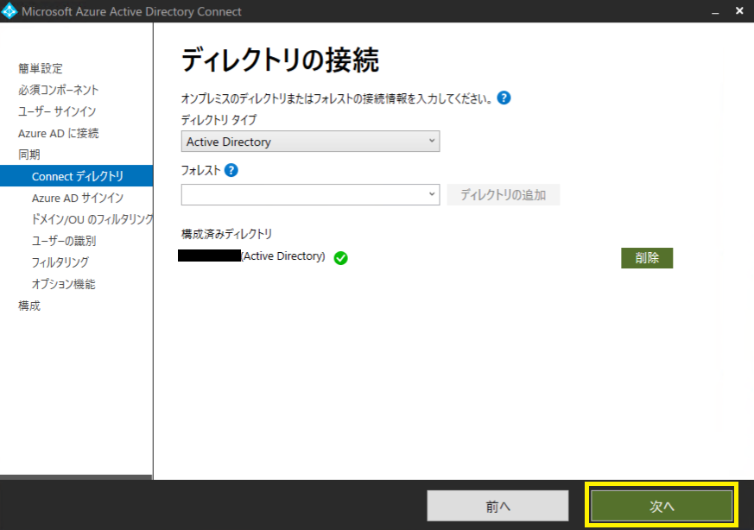Select 同期 sidebar section
This screenshot has height=530, width=754.
[x=29, y=155]
